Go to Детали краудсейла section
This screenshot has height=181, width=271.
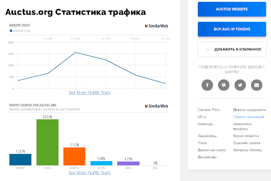pos(249,110)
